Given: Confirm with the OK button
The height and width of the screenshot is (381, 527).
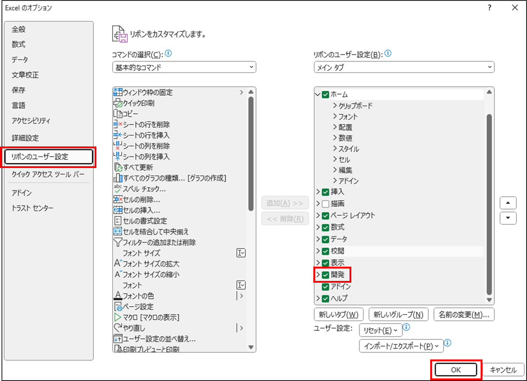Looking at the screenshot, I should tap(456, 370).
